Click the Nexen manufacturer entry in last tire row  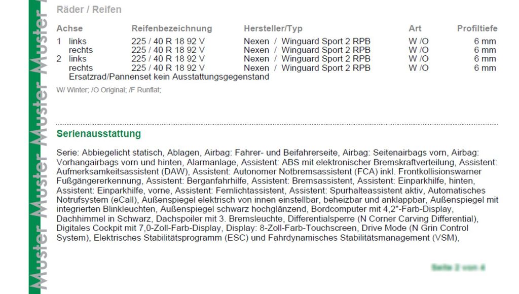[256, 68]
